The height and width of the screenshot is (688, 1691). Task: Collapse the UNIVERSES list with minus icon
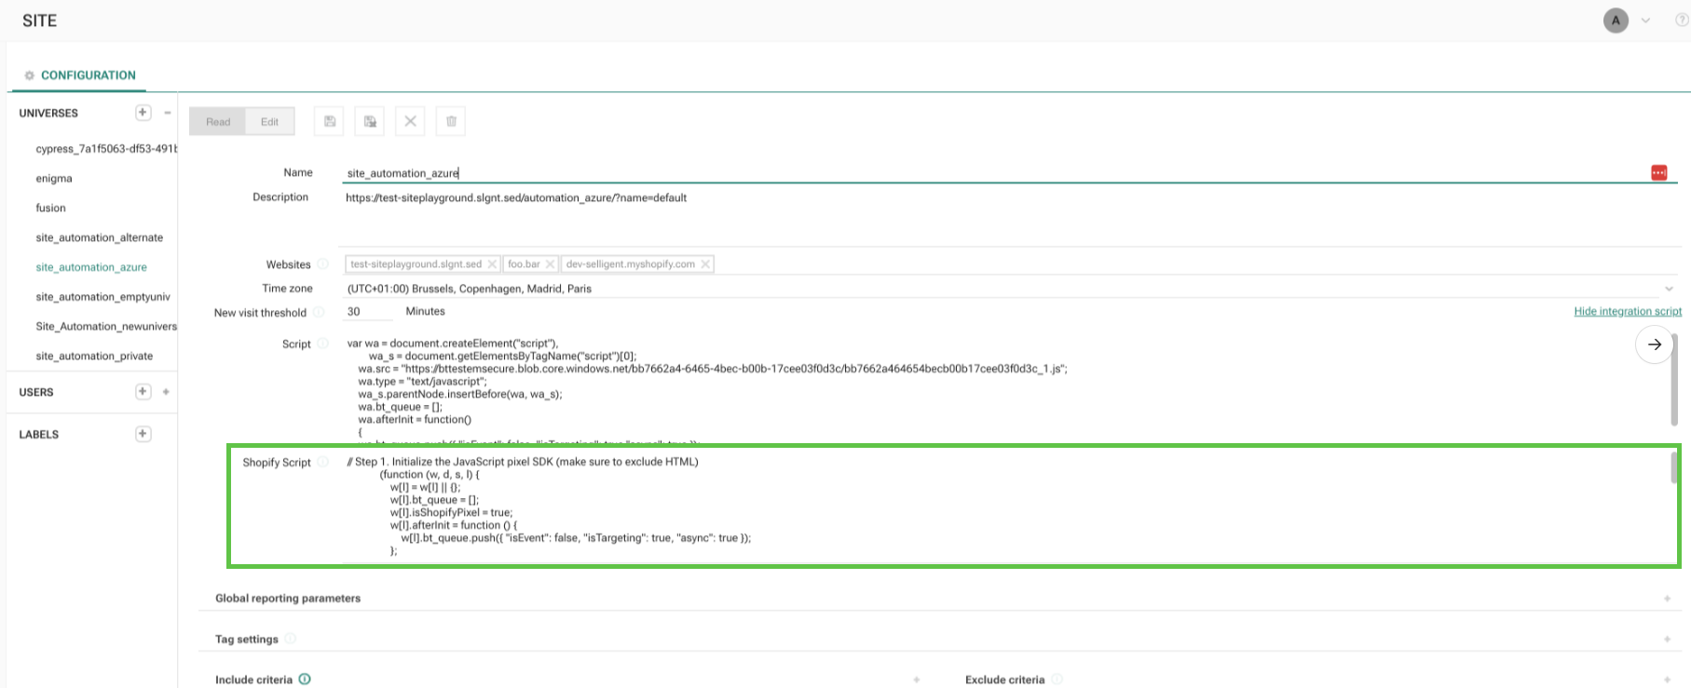pos(168,113)
